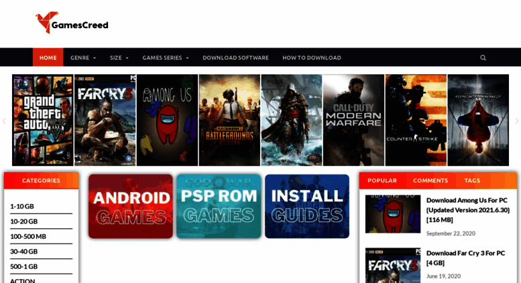Click the carousel previous arrow
This screenshot has height=283, width=521.
pos(4,121)
